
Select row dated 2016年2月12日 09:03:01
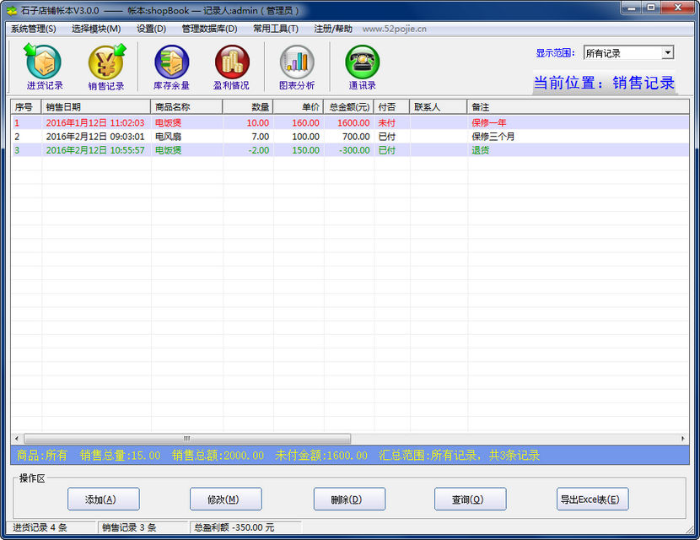point(350,136)
